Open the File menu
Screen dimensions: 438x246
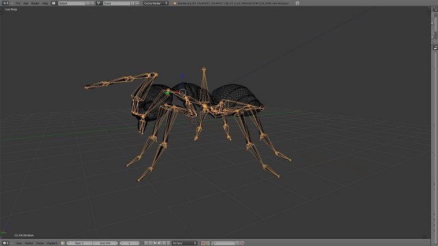pyautogui.click(x=18, y=3)
